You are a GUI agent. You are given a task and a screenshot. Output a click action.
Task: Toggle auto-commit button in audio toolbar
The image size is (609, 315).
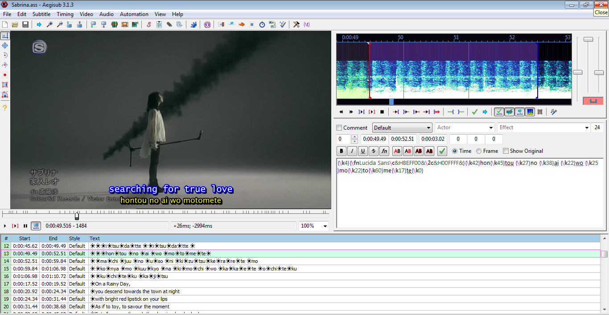[499, 112]
